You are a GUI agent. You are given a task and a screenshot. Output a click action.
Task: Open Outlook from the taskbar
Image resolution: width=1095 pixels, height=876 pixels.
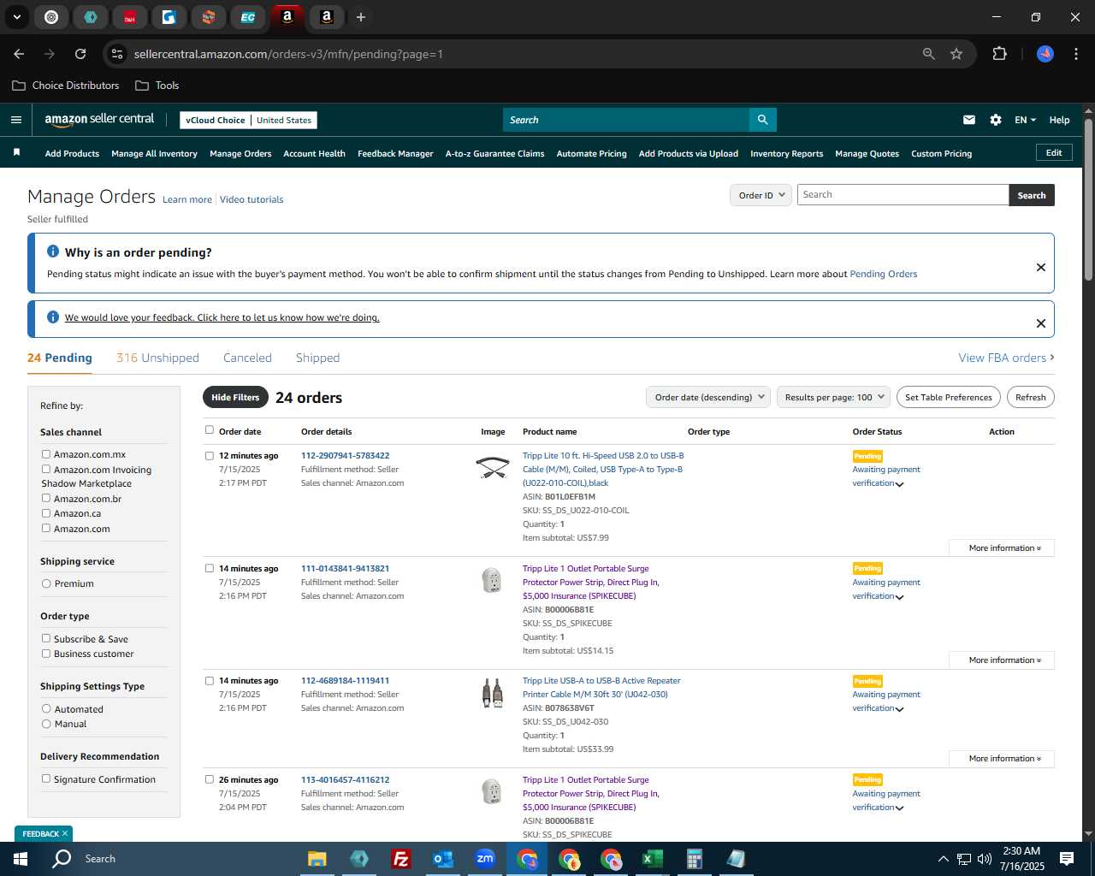[443, 859]
